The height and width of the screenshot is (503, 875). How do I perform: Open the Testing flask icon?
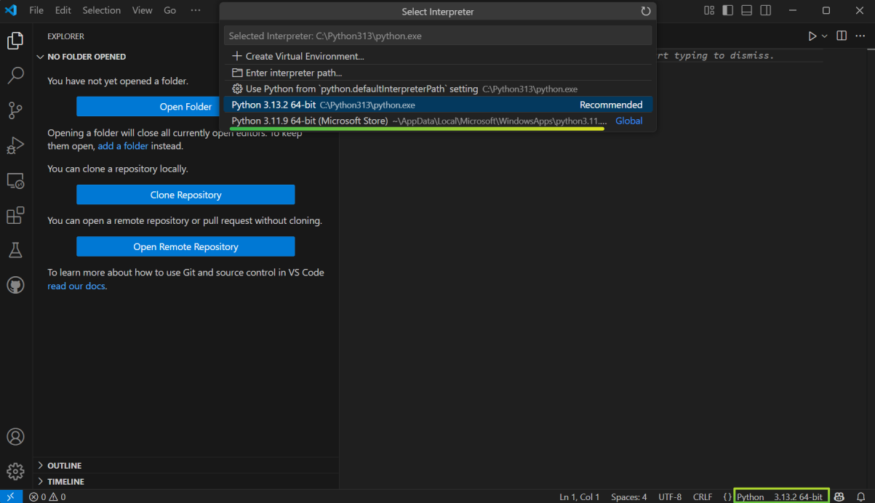point(15,251)
